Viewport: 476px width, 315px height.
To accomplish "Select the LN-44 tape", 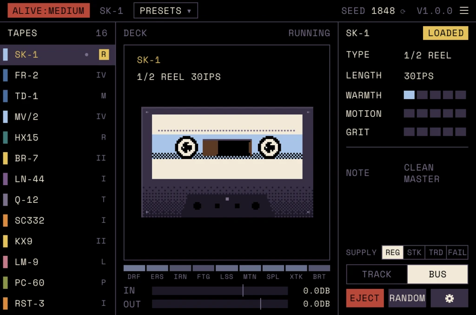I will [58, 179].
